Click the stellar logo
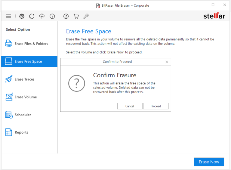This screenshot has width=231, height=170. tap(214, 16)
